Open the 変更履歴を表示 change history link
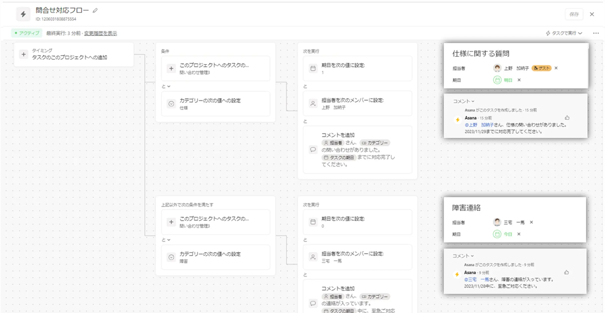Viewport: 605px width, 313px height. pyautogui.click(x=101, y=33)
